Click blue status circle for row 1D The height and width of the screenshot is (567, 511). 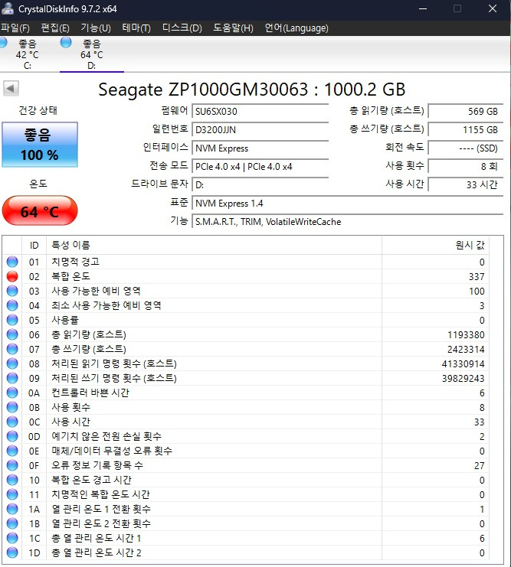point(12,552)
